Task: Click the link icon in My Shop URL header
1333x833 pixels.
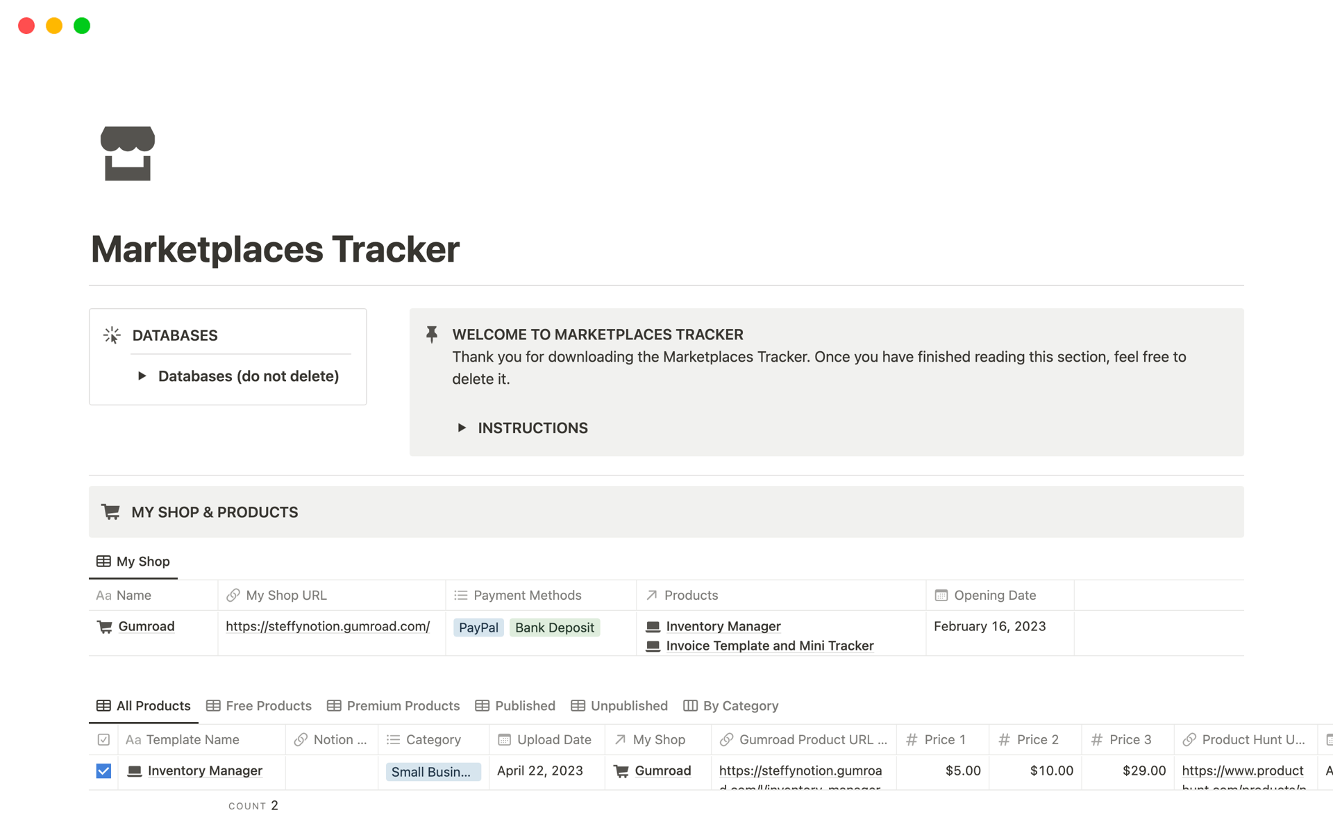Action: pyautogui.click(x=233, y=596)
